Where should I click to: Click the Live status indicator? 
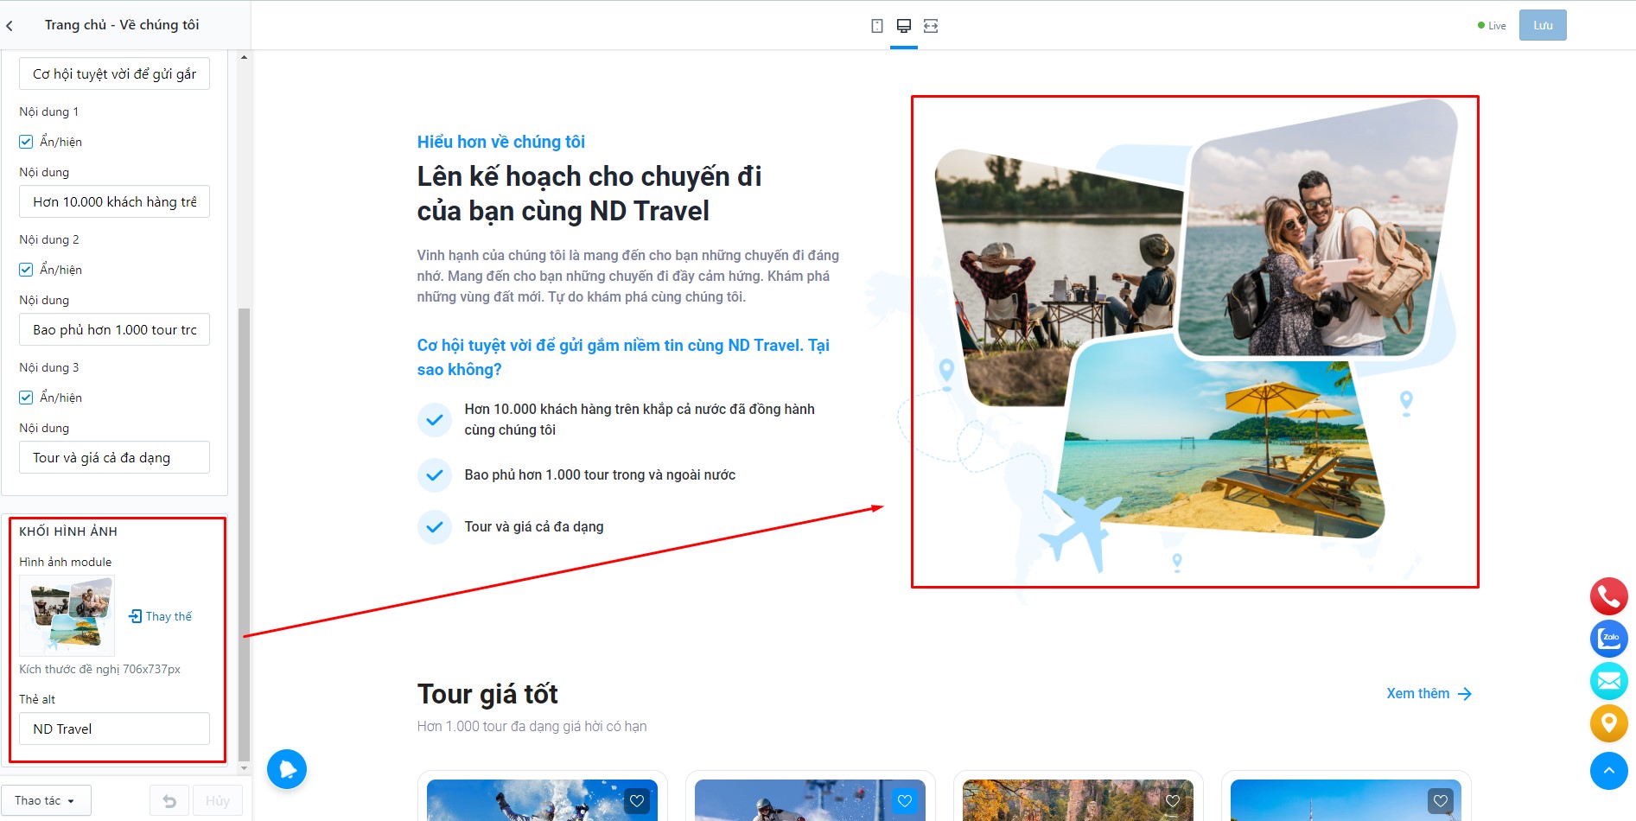1492,26
